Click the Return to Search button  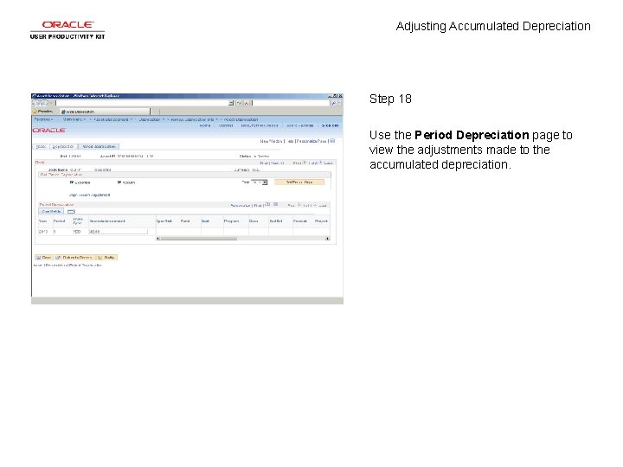pos(74,258)
